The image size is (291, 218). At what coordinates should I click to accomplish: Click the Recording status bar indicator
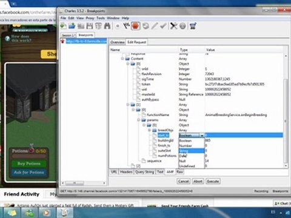point(261,191)
